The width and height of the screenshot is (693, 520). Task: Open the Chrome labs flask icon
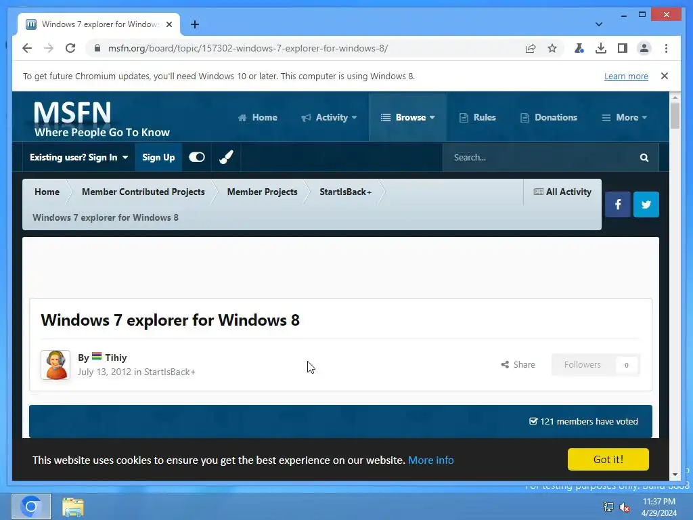579,48
